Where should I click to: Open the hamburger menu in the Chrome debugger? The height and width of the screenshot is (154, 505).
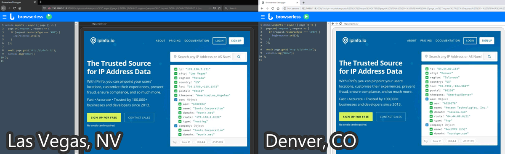click(x=263, y=17)
